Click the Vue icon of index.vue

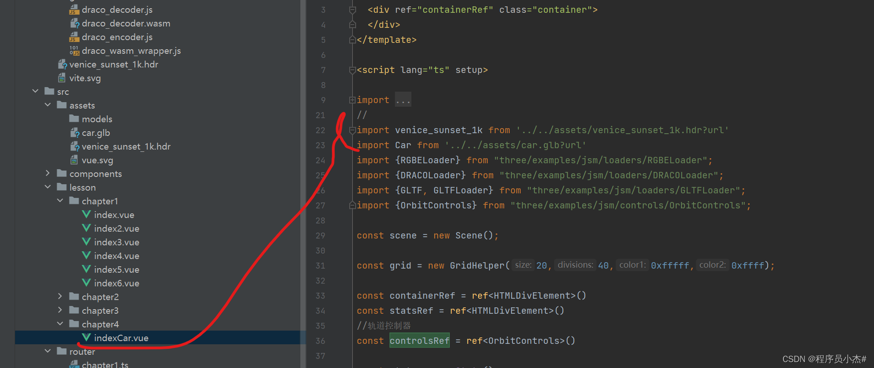pos(86,214)
